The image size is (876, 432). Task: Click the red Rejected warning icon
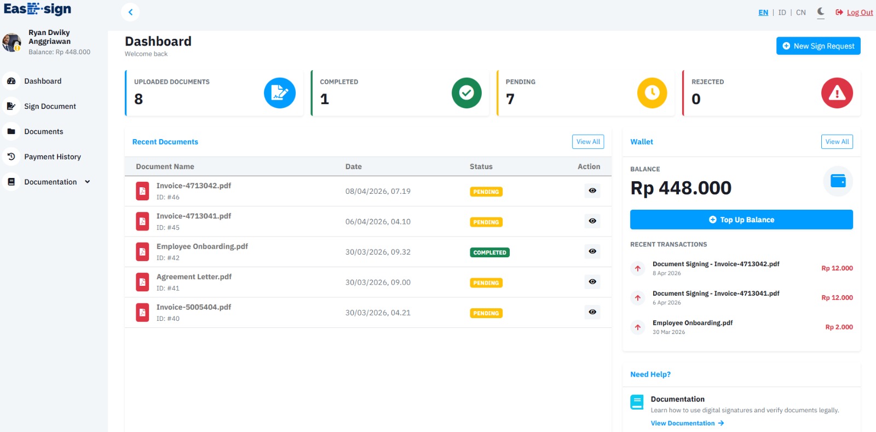pos(837,93)
